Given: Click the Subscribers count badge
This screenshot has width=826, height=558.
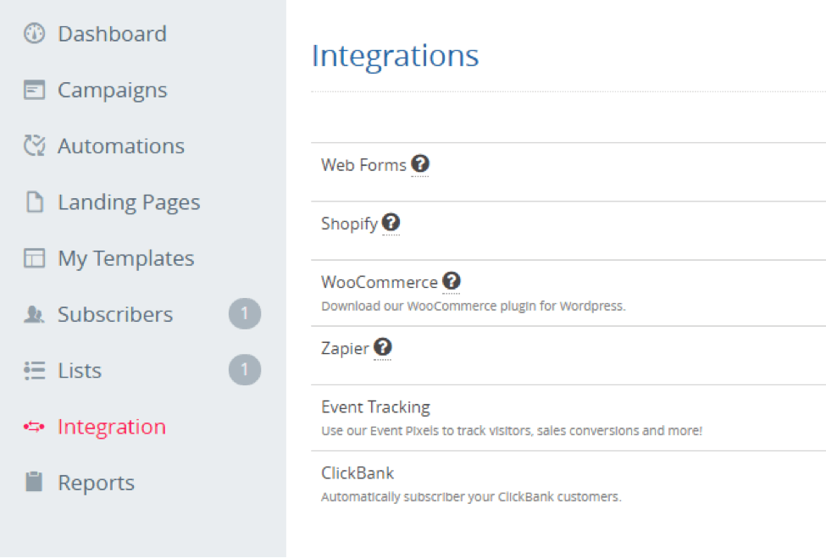Looking at the screenshot, I should (x=245, y=314).
